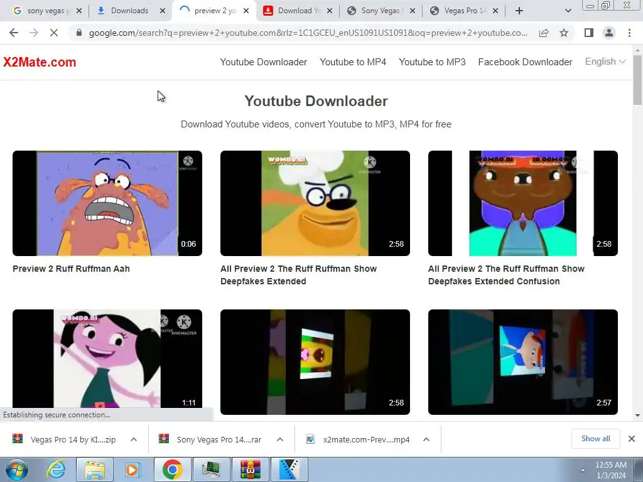Open the Facebook Downloader nav link

coord(525,62)
